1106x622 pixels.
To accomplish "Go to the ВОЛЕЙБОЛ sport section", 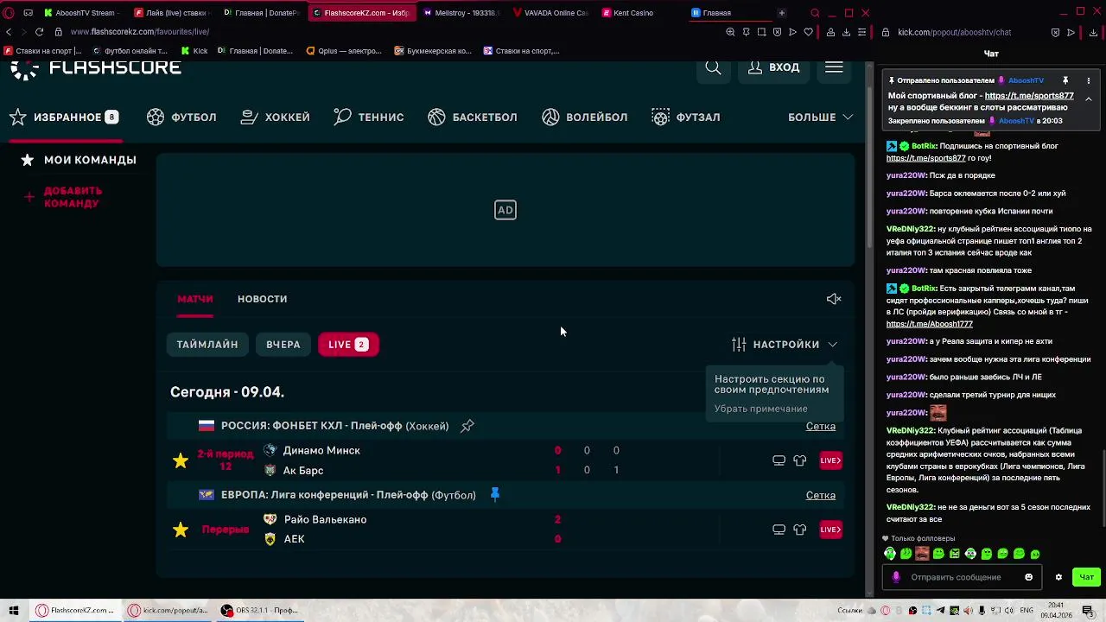I will coord(585,117).
